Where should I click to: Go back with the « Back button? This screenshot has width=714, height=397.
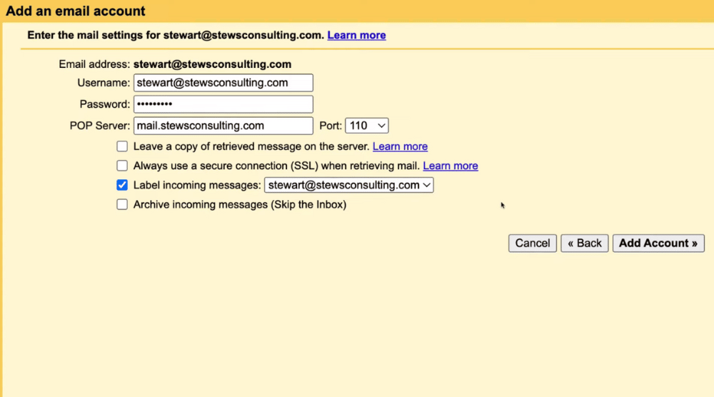(585, 243)
